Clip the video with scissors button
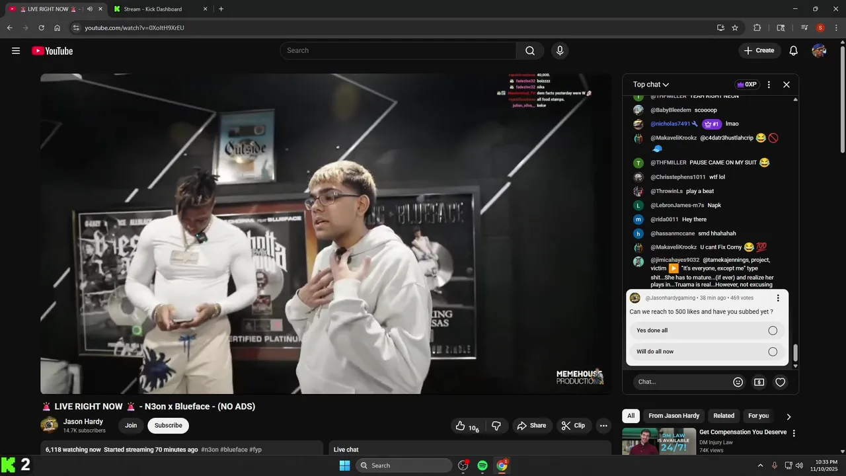This screenshot has width=846, height=476. click(573, 426)
